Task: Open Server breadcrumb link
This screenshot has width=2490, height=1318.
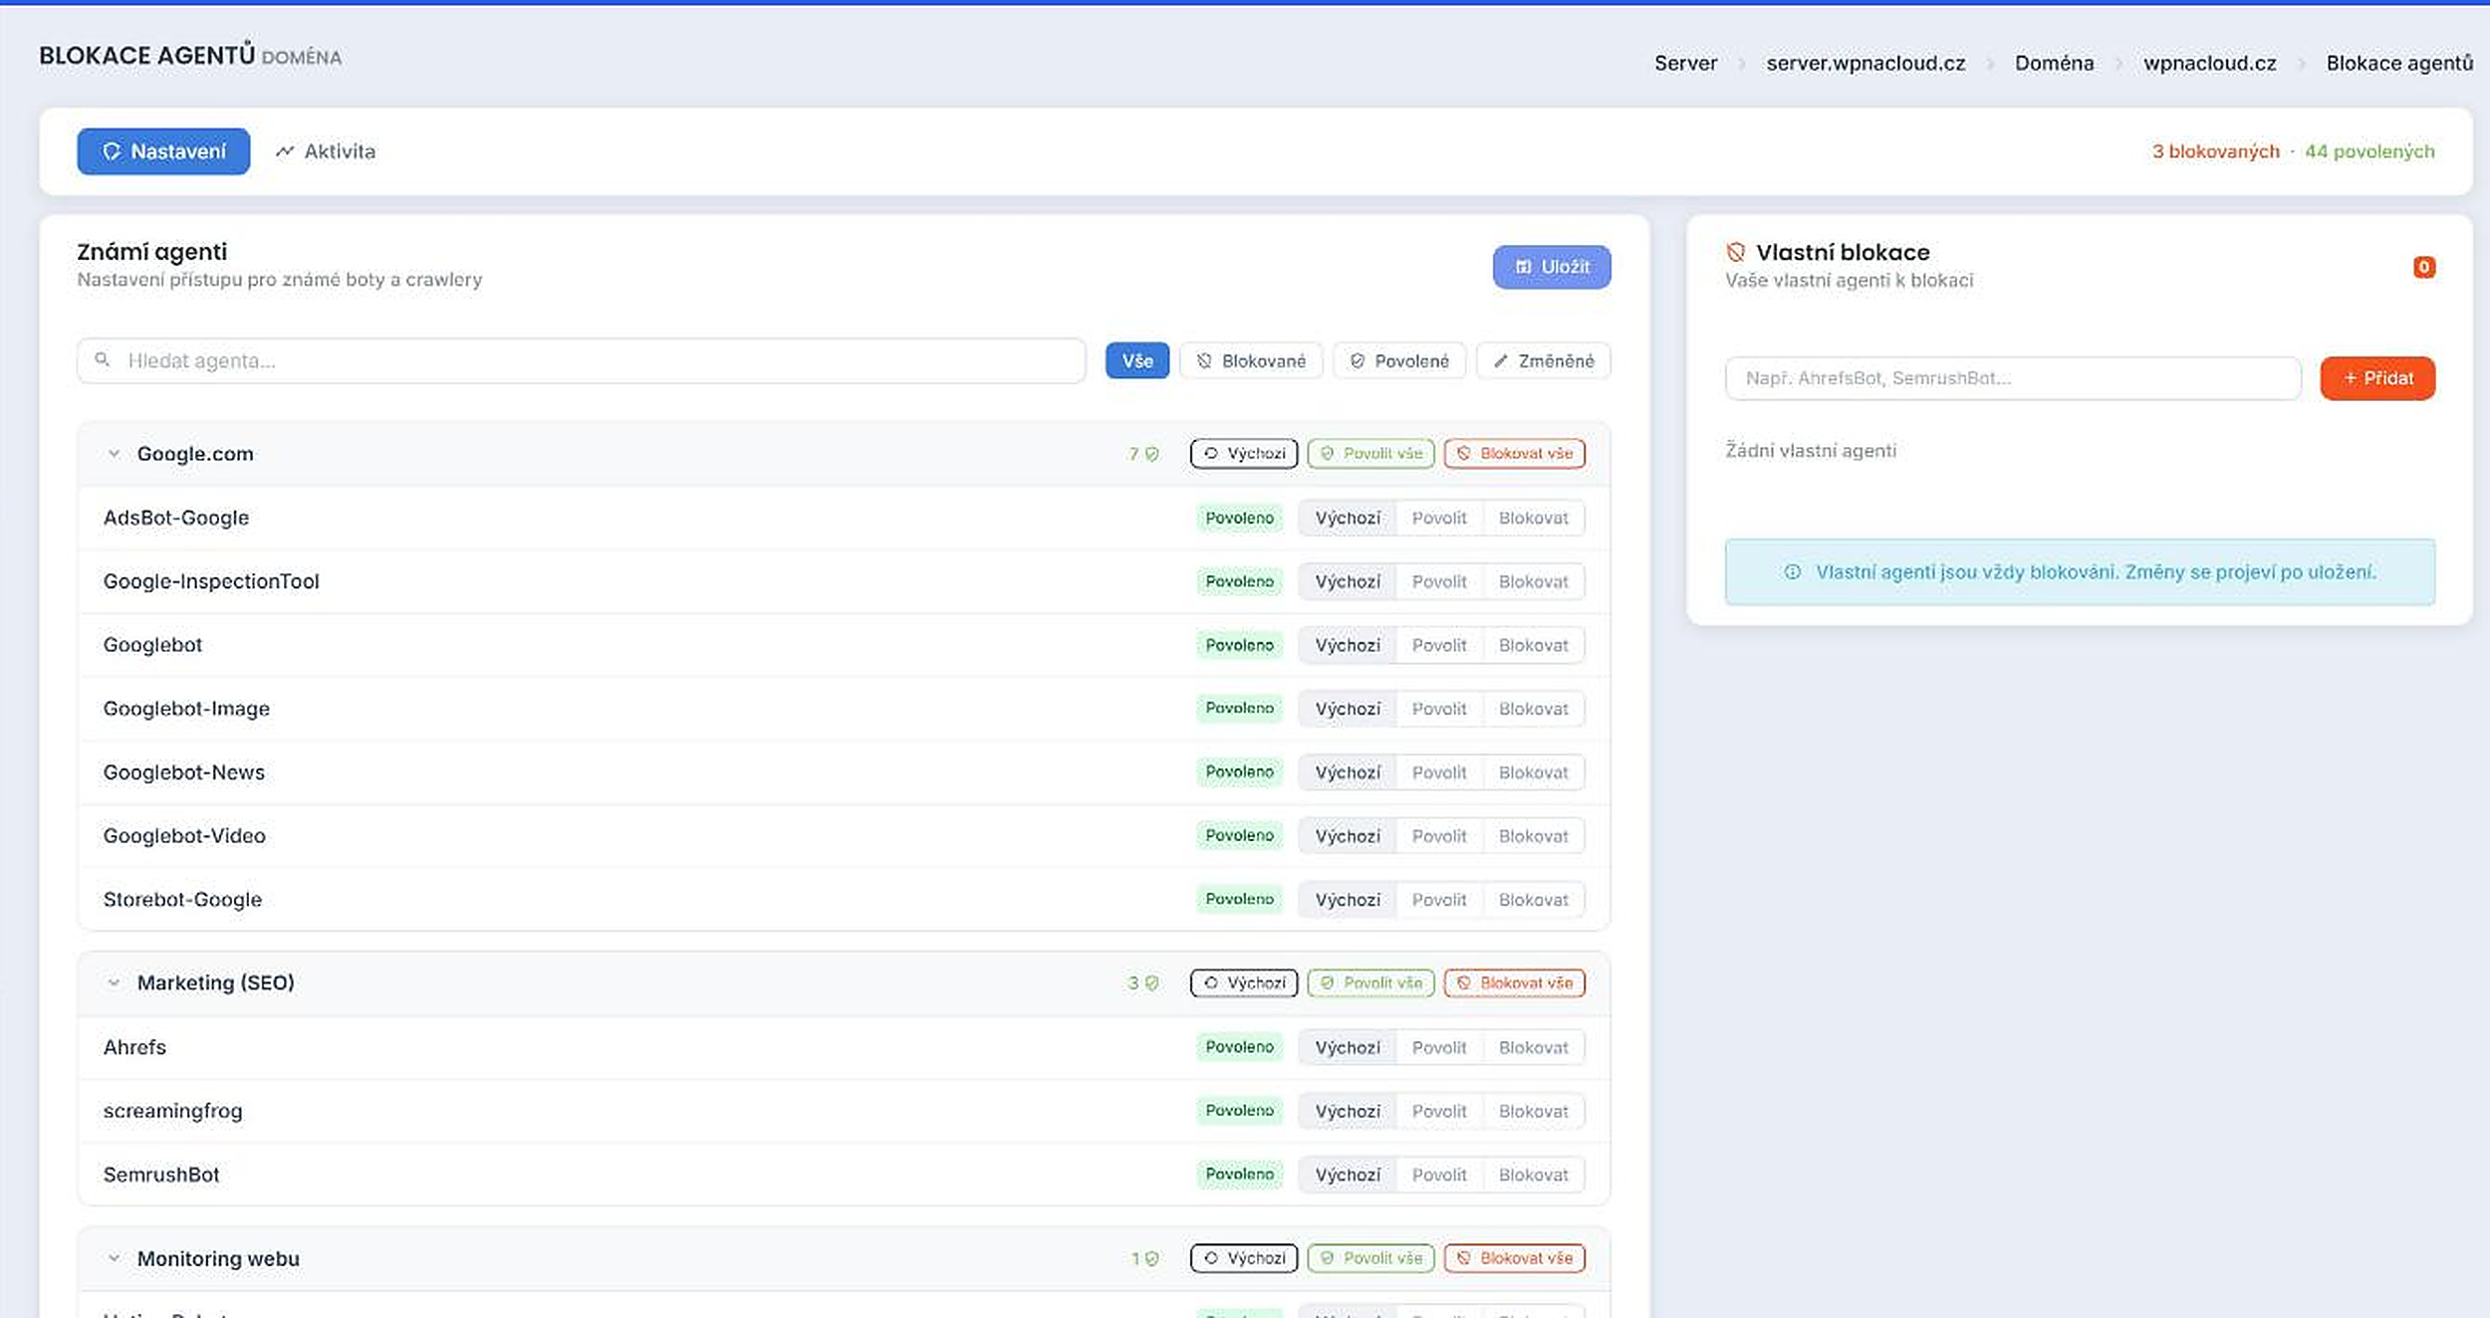Action: click(1685, 63)
